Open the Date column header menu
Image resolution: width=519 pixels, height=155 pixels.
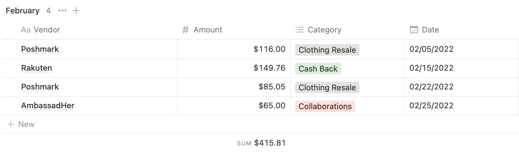point(430,30)
